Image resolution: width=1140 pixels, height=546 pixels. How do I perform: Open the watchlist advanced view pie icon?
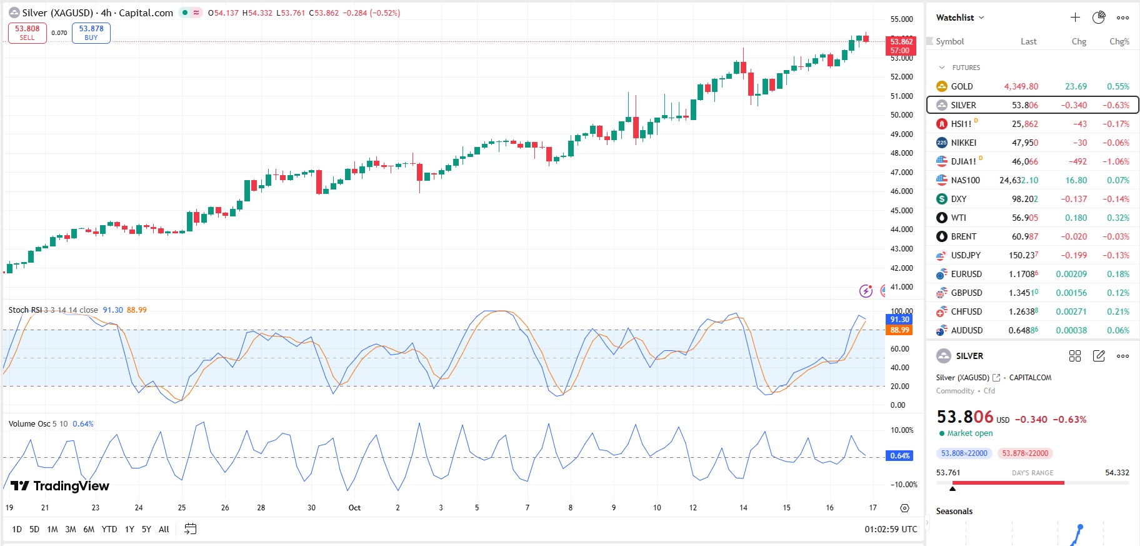[1099, 18]
